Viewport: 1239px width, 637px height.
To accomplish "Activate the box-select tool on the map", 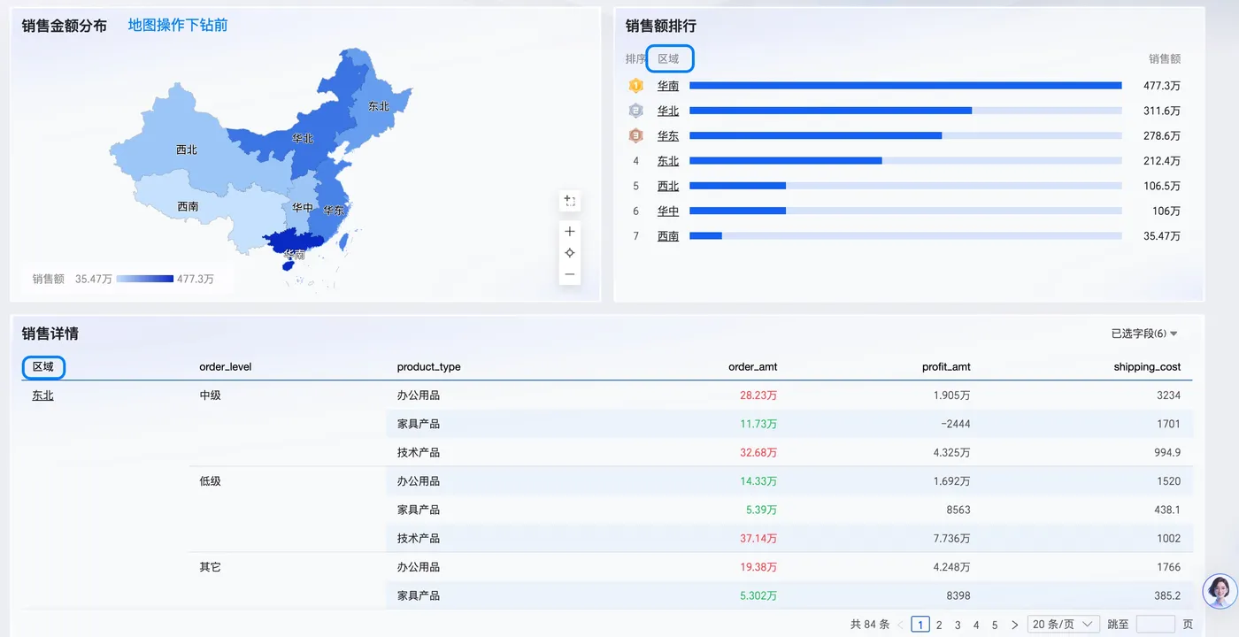I will 570,202.
